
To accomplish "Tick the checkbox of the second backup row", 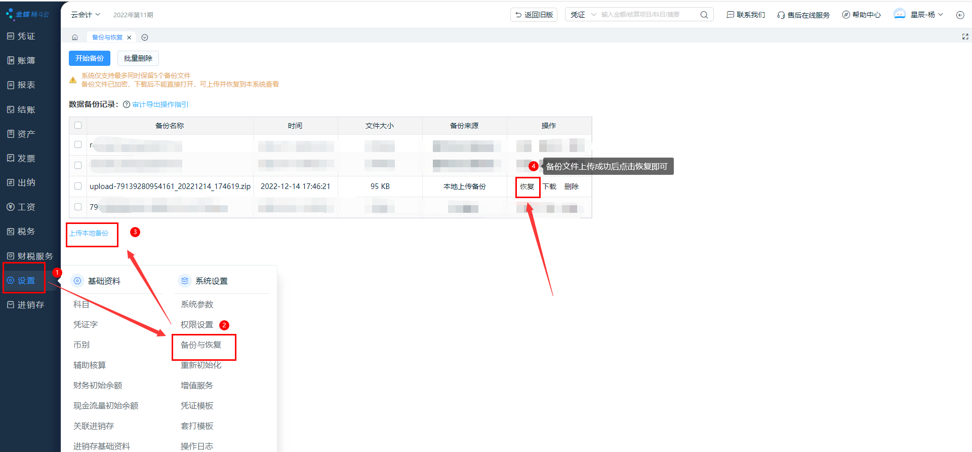I will [78, 165].
